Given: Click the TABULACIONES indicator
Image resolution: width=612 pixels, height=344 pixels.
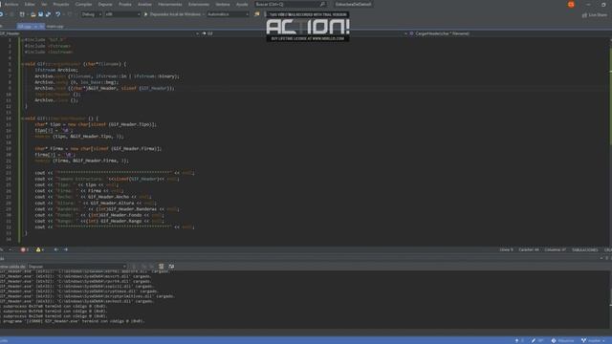Looking at the screenshot, I should click(584, 249).
